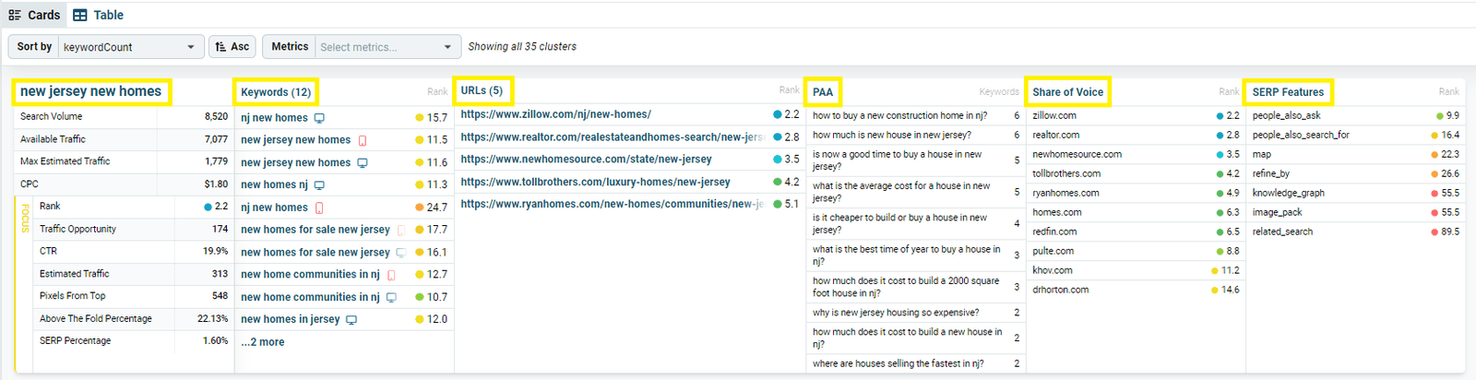The width and height of the screenshot is (1476, 380).
Task: Click the desktop icon next to new homes in jersey
Action: 351,320
